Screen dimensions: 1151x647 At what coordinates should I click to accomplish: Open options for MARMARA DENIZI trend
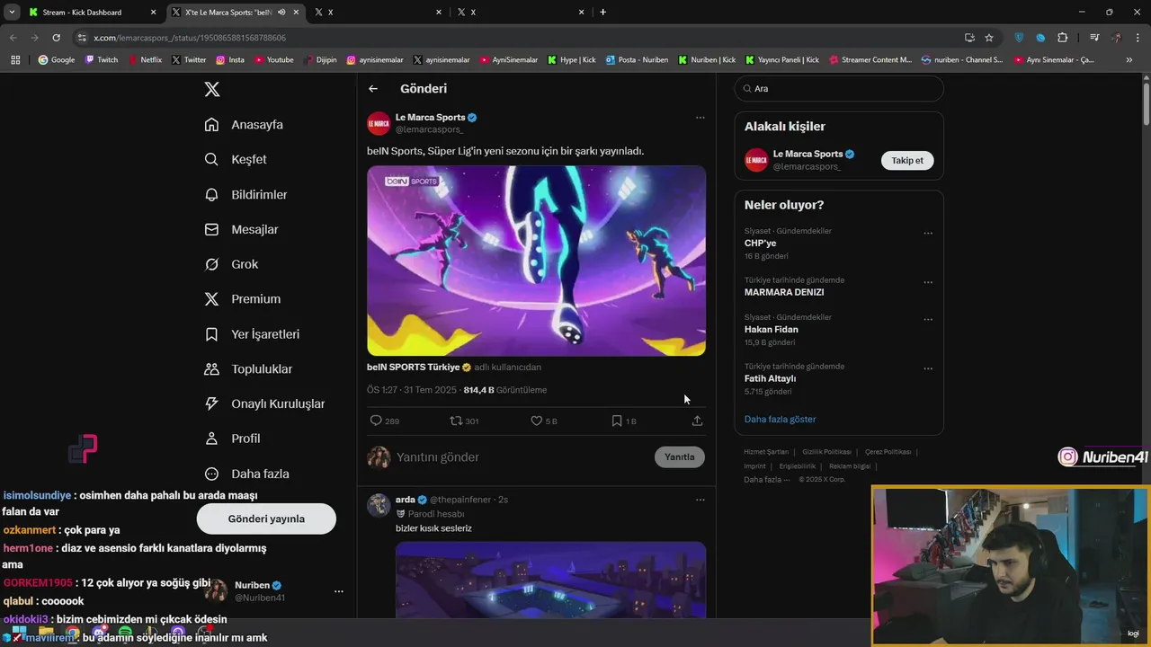(928, 282)
